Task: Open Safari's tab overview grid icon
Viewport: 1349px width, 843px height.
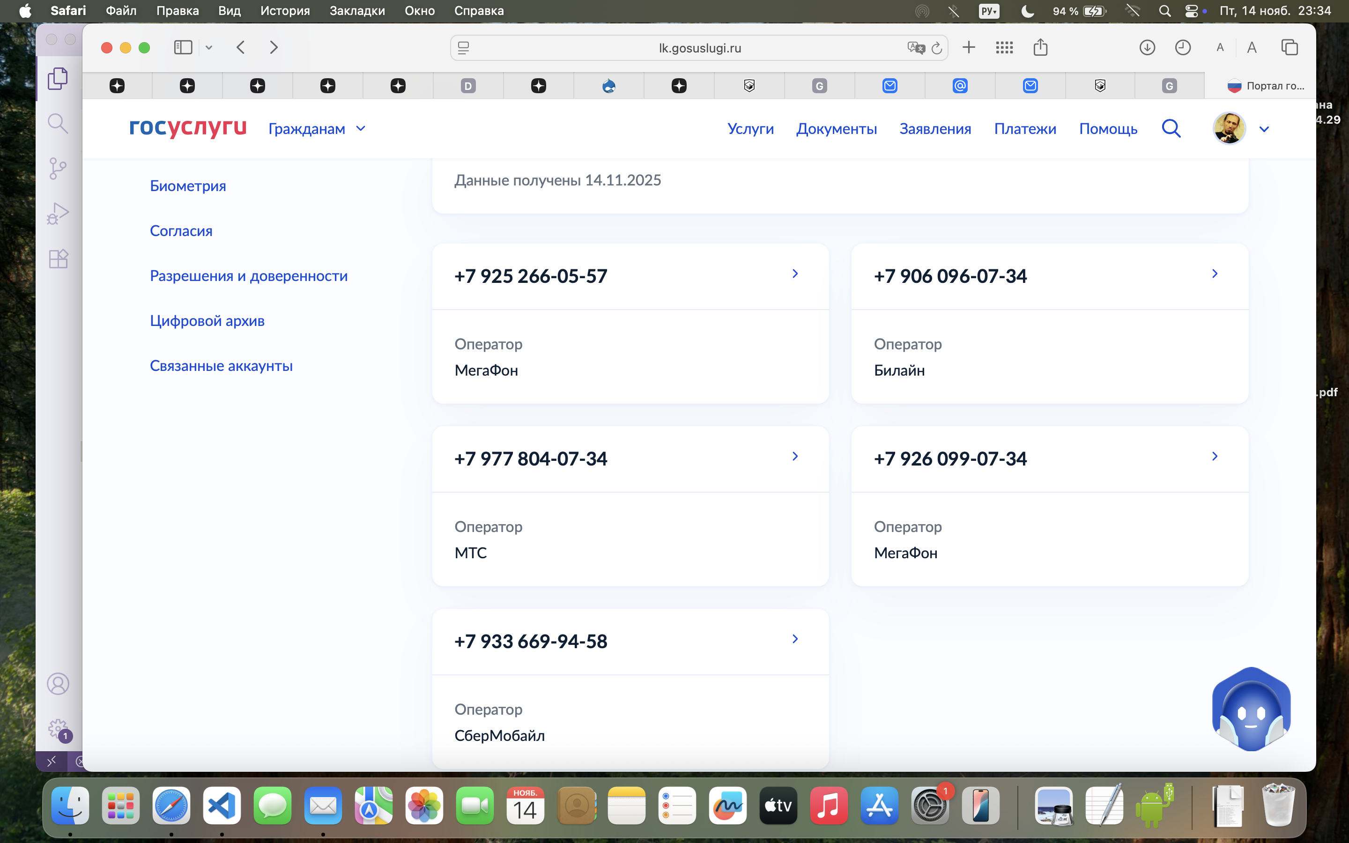Action: click(x=1004, y=48)
